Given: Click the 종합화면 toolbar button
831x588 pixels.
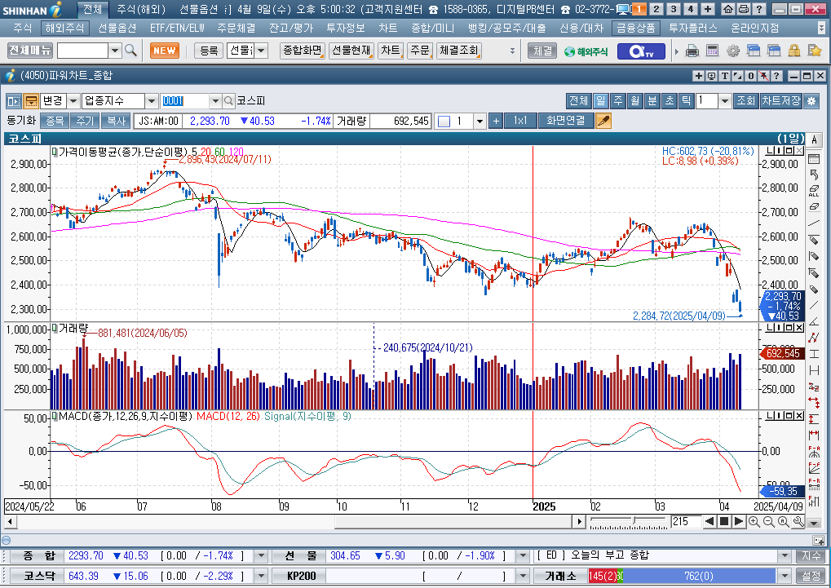Looking at the screenshot, I should 302,51.
